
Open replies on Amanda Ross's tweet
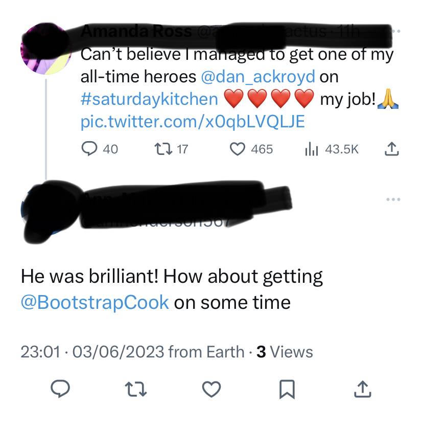point(100,149)
